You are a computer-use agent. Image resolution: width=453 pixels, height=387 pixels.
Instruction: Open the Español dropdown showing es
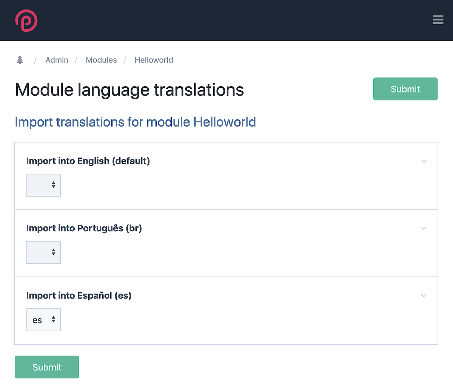click(x=43, y=320)
